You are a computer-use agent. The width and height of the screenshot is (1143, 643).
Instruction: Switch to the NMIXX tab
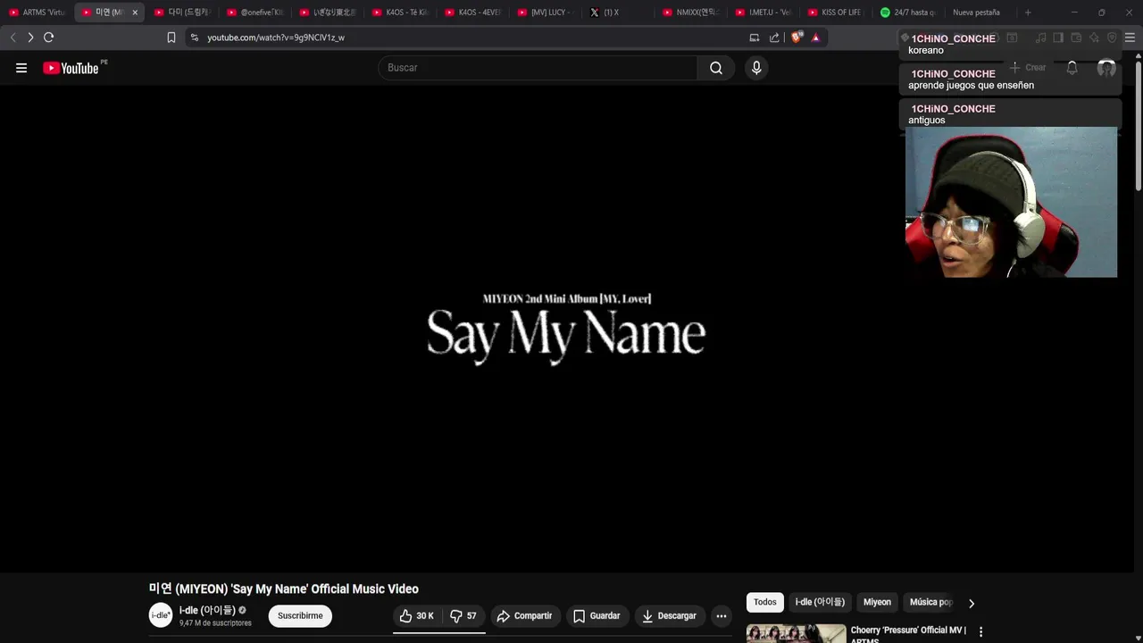[691, 13]
